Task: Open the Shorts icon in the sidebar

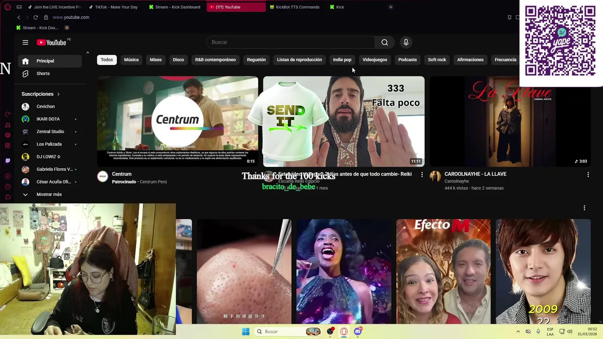Action: [25, 73]
